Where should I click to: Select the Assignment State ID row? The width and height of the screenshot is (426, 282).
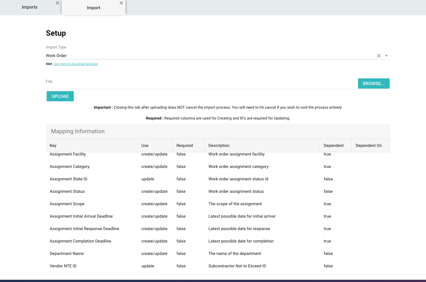click(69, 179)
